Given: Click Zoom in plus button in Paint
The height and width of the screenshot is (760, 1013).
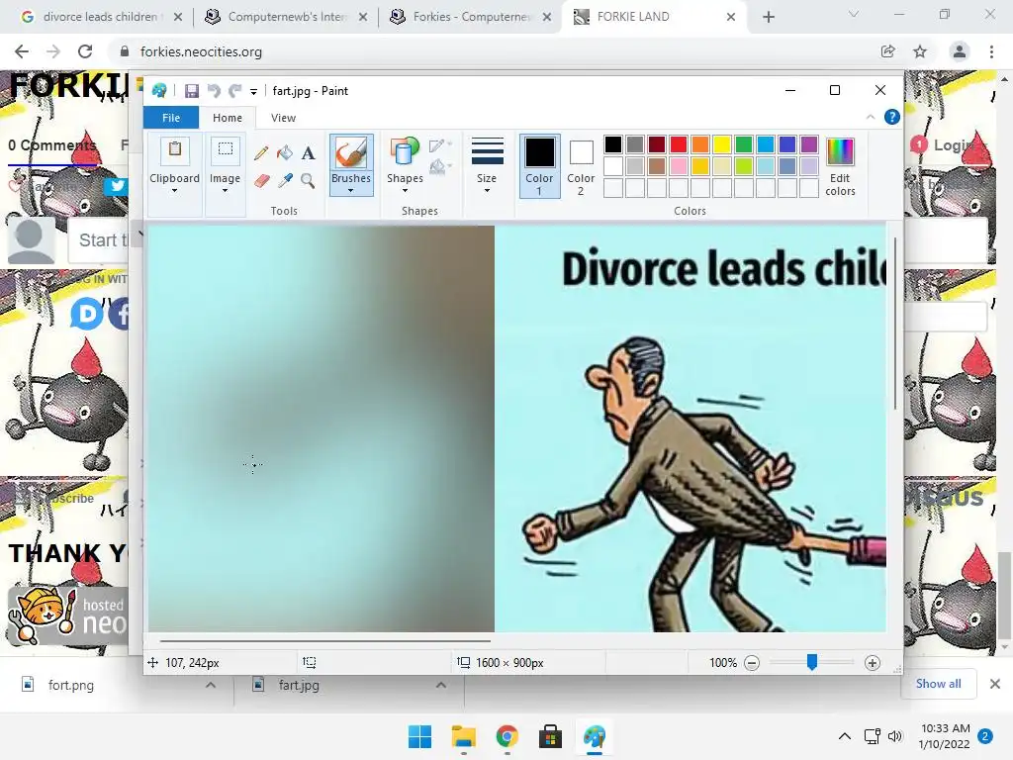Looking at the screenshot, I should pos(873,663).
